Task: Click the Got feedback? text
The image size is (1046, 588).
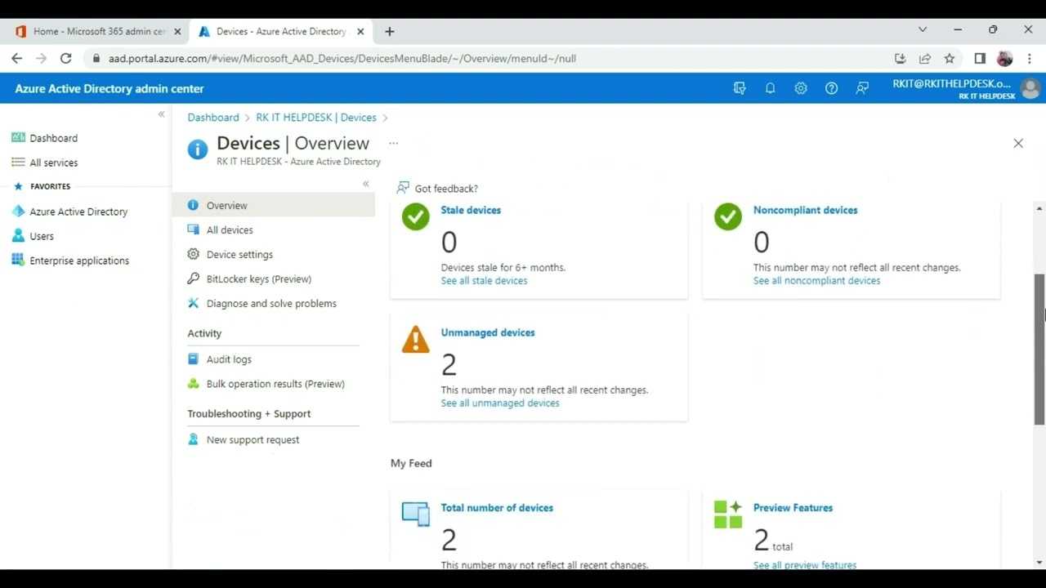Action: coord(446,188)
